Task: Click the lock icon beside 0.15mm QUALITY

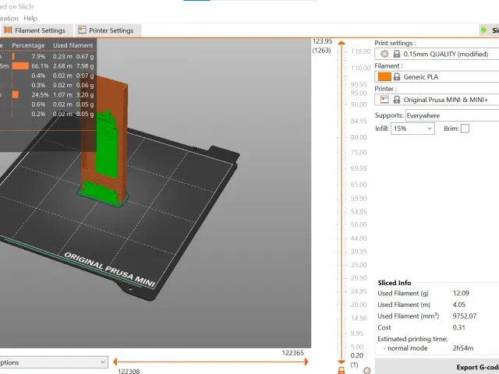Action: click(397, 54)
